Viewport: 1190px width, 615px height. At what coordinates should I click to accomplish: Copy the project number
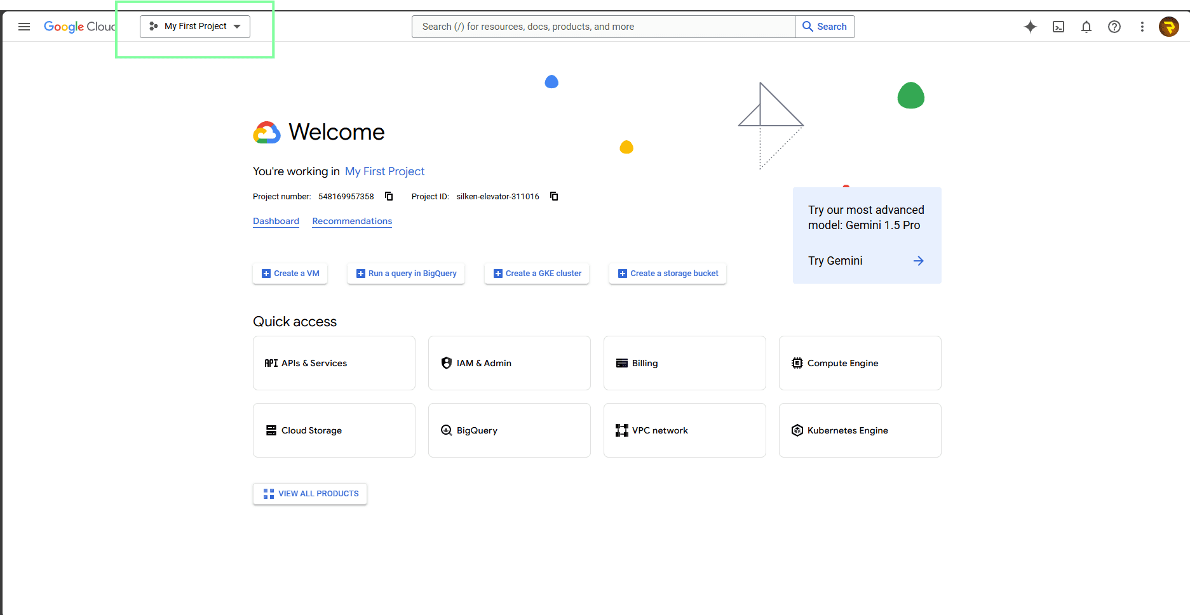pos(389,196)
